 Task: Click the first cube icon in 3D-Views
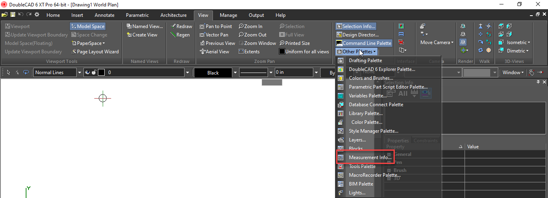[501, 26]
